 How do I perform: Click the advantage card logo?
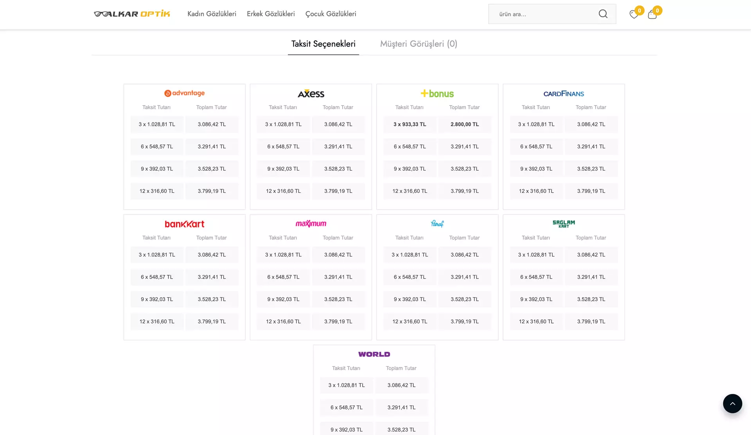(x=184, y=93)
